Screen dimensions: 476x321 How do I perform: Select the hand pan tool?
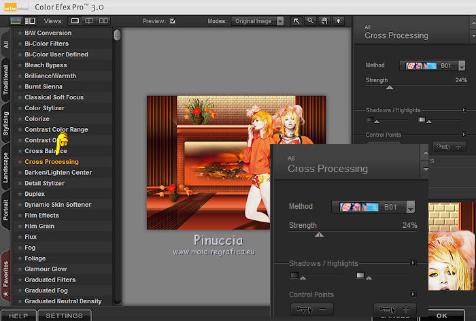click(x=323, y=21)
